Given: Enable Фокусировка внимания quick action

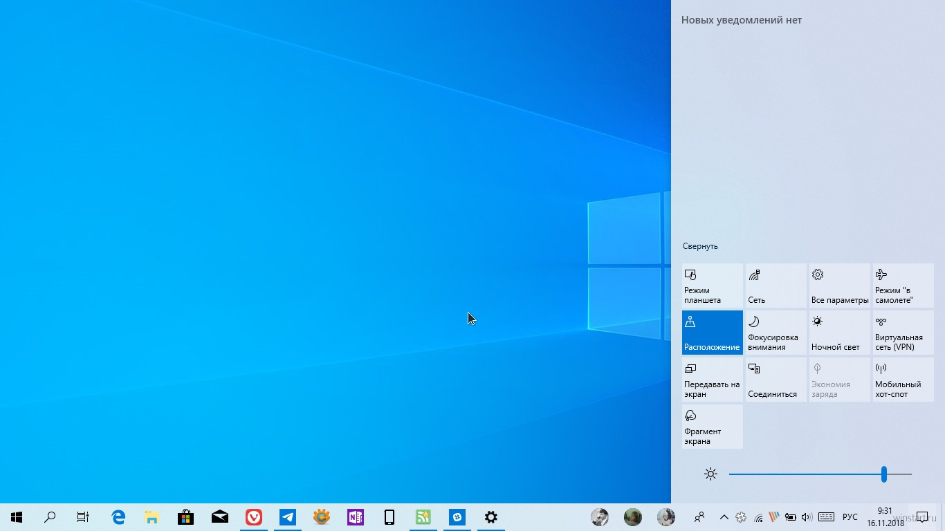Looking at the screenshot, I should (x=776, y=333).
